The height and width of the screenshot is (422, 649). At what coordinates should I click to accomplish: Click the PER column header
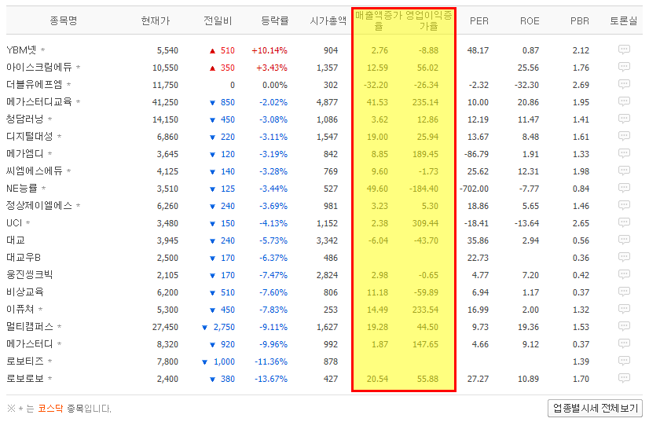(478, 20)
